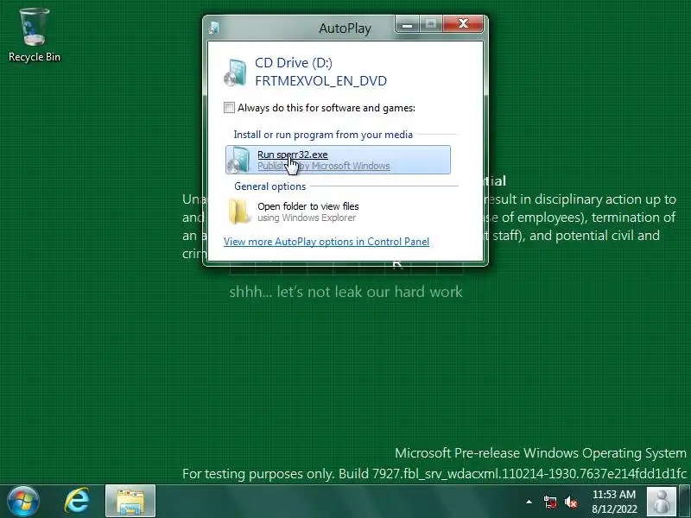
Task: Click the folder icon beside Open folder to view files
Action: 239,212
